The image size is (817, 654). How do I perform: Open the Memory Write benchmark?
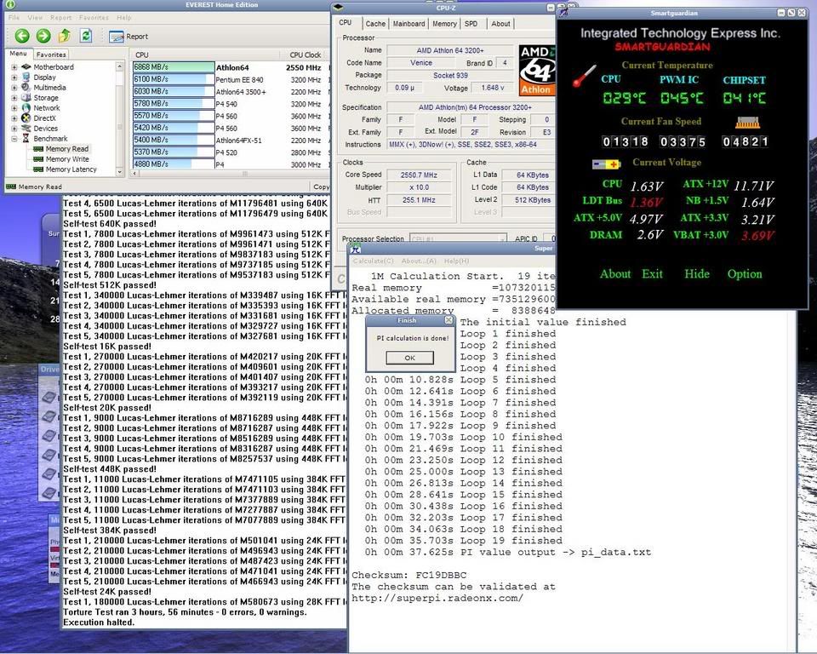66,159
